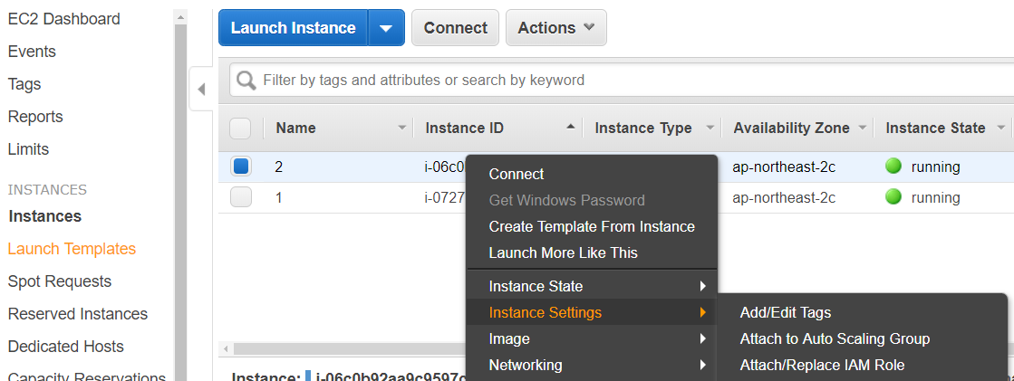The width and height of the screenshot is (1014, 381).
Task: Click instance ID starting i-0727
Action: tap(445, 197)
